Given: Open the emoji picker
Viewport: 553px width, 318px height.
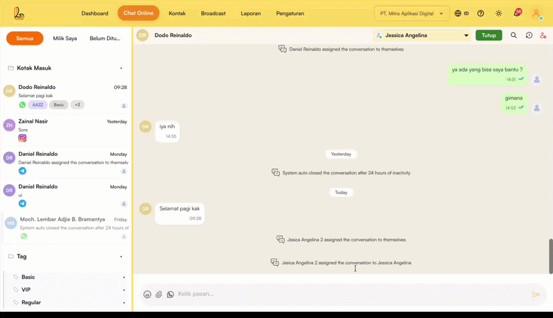Looking at the screenshot, I should [147, 295].
